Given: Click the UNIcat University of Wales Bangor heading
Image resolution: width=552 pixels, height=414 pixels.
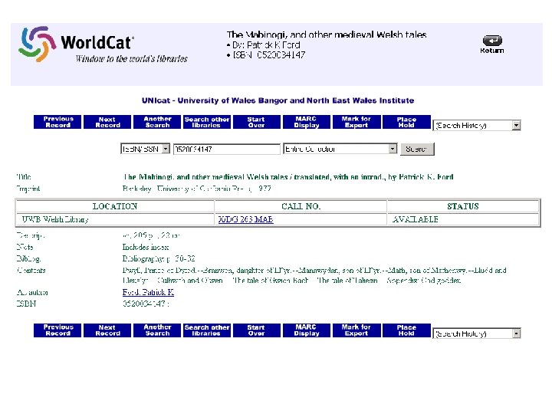Looking at the screenshot, I should point(278,100).
